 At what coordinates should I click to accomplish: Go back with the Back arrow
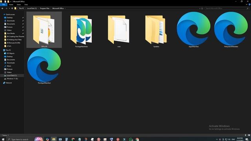pos(2,8)
